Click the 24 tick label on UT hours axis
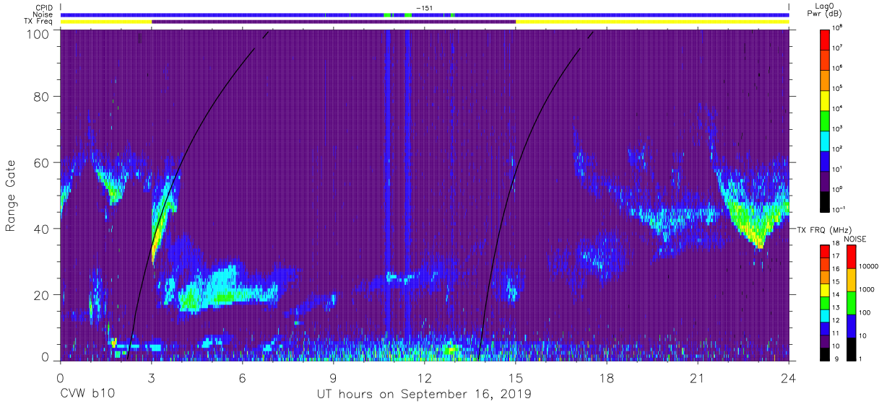887x409 pixels. click(789, 379)
